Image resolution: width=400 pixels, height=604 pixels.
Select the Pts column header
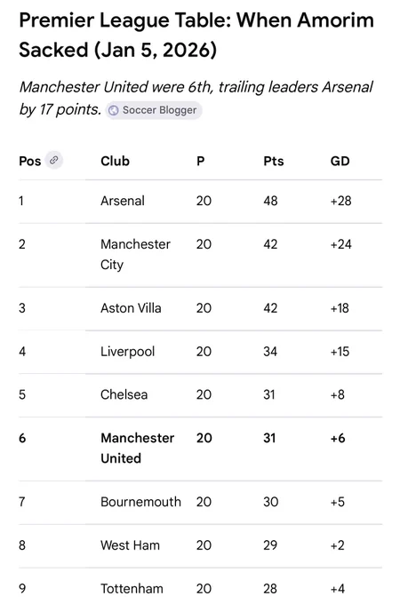click(x=274, y=161)
